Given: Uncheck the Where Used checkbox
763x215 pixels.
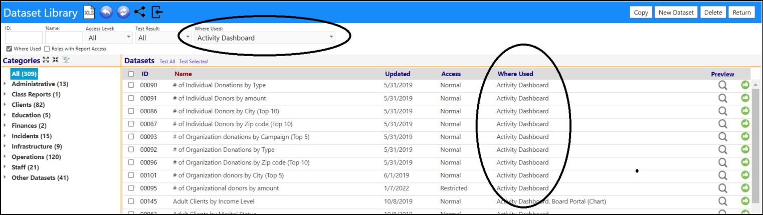Looking at the screenshot, I should point(10,49).
